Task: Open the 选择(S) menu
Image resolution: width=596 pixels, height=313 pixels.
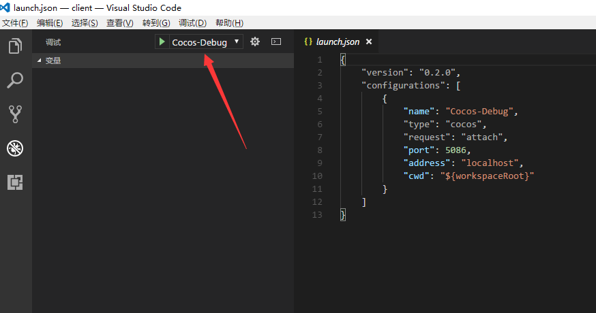Action: click(x=85, y=23)
